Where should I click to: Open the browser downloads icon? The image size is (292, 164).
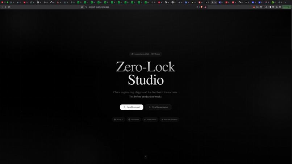tap(266, 7)
